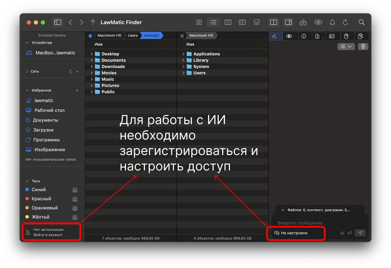This screenshot has width=391, height=268.
Task: Toggle the sidebar panel icon
Action: click(x=58, y=22)
